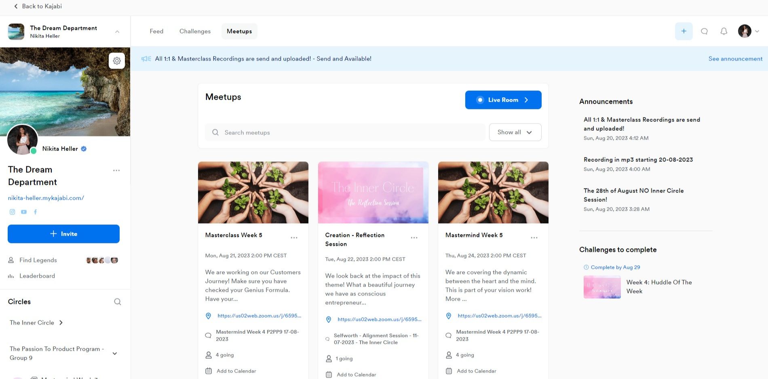Open options menu for Mastermind Week 5

click(x=534, y=238)
